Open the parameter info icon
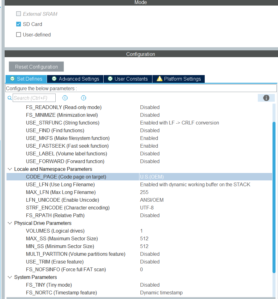This screenshot has width=278, height=299. 266,98
